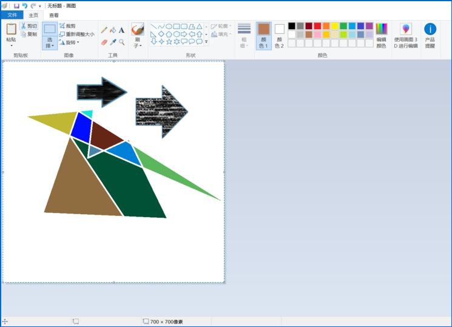
Task: Select the Polygon shape
Action: [192, 27]
